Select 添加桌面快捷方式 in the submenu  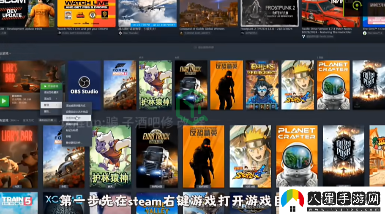point(76,105)
